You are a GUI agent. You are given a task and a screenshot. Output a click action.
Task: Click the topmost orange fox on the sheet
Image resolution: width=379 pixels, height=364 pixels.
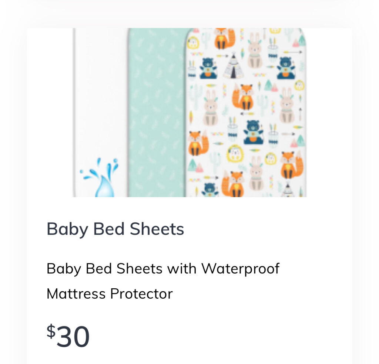point(225,38)
